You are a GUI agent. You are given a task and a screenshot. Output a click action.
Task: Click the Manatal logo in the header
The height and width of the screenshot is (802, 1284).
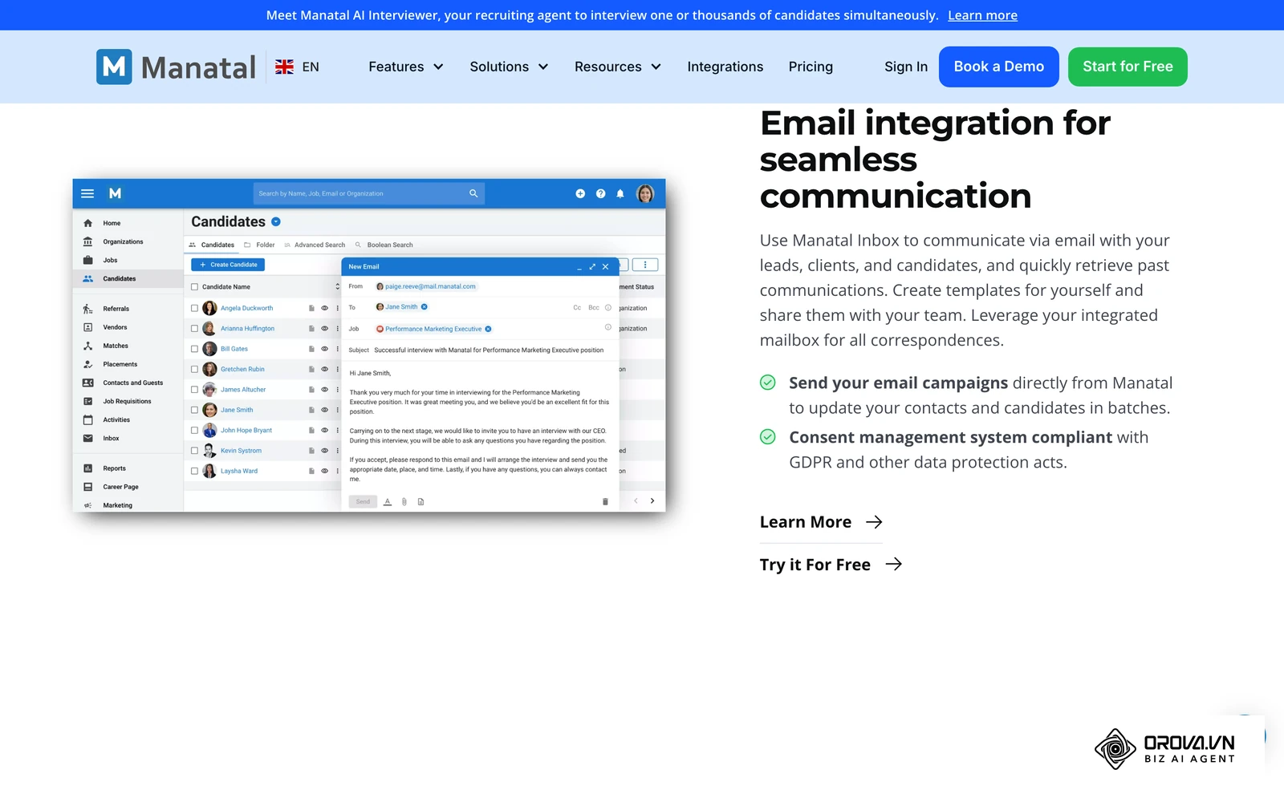[176, 67]
